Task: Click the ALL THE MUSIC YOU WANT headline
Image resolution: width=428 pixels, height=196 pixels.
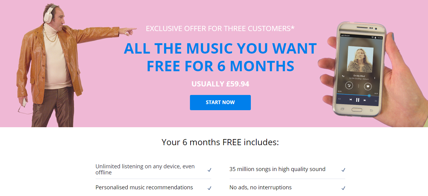Action: (220, 48)
